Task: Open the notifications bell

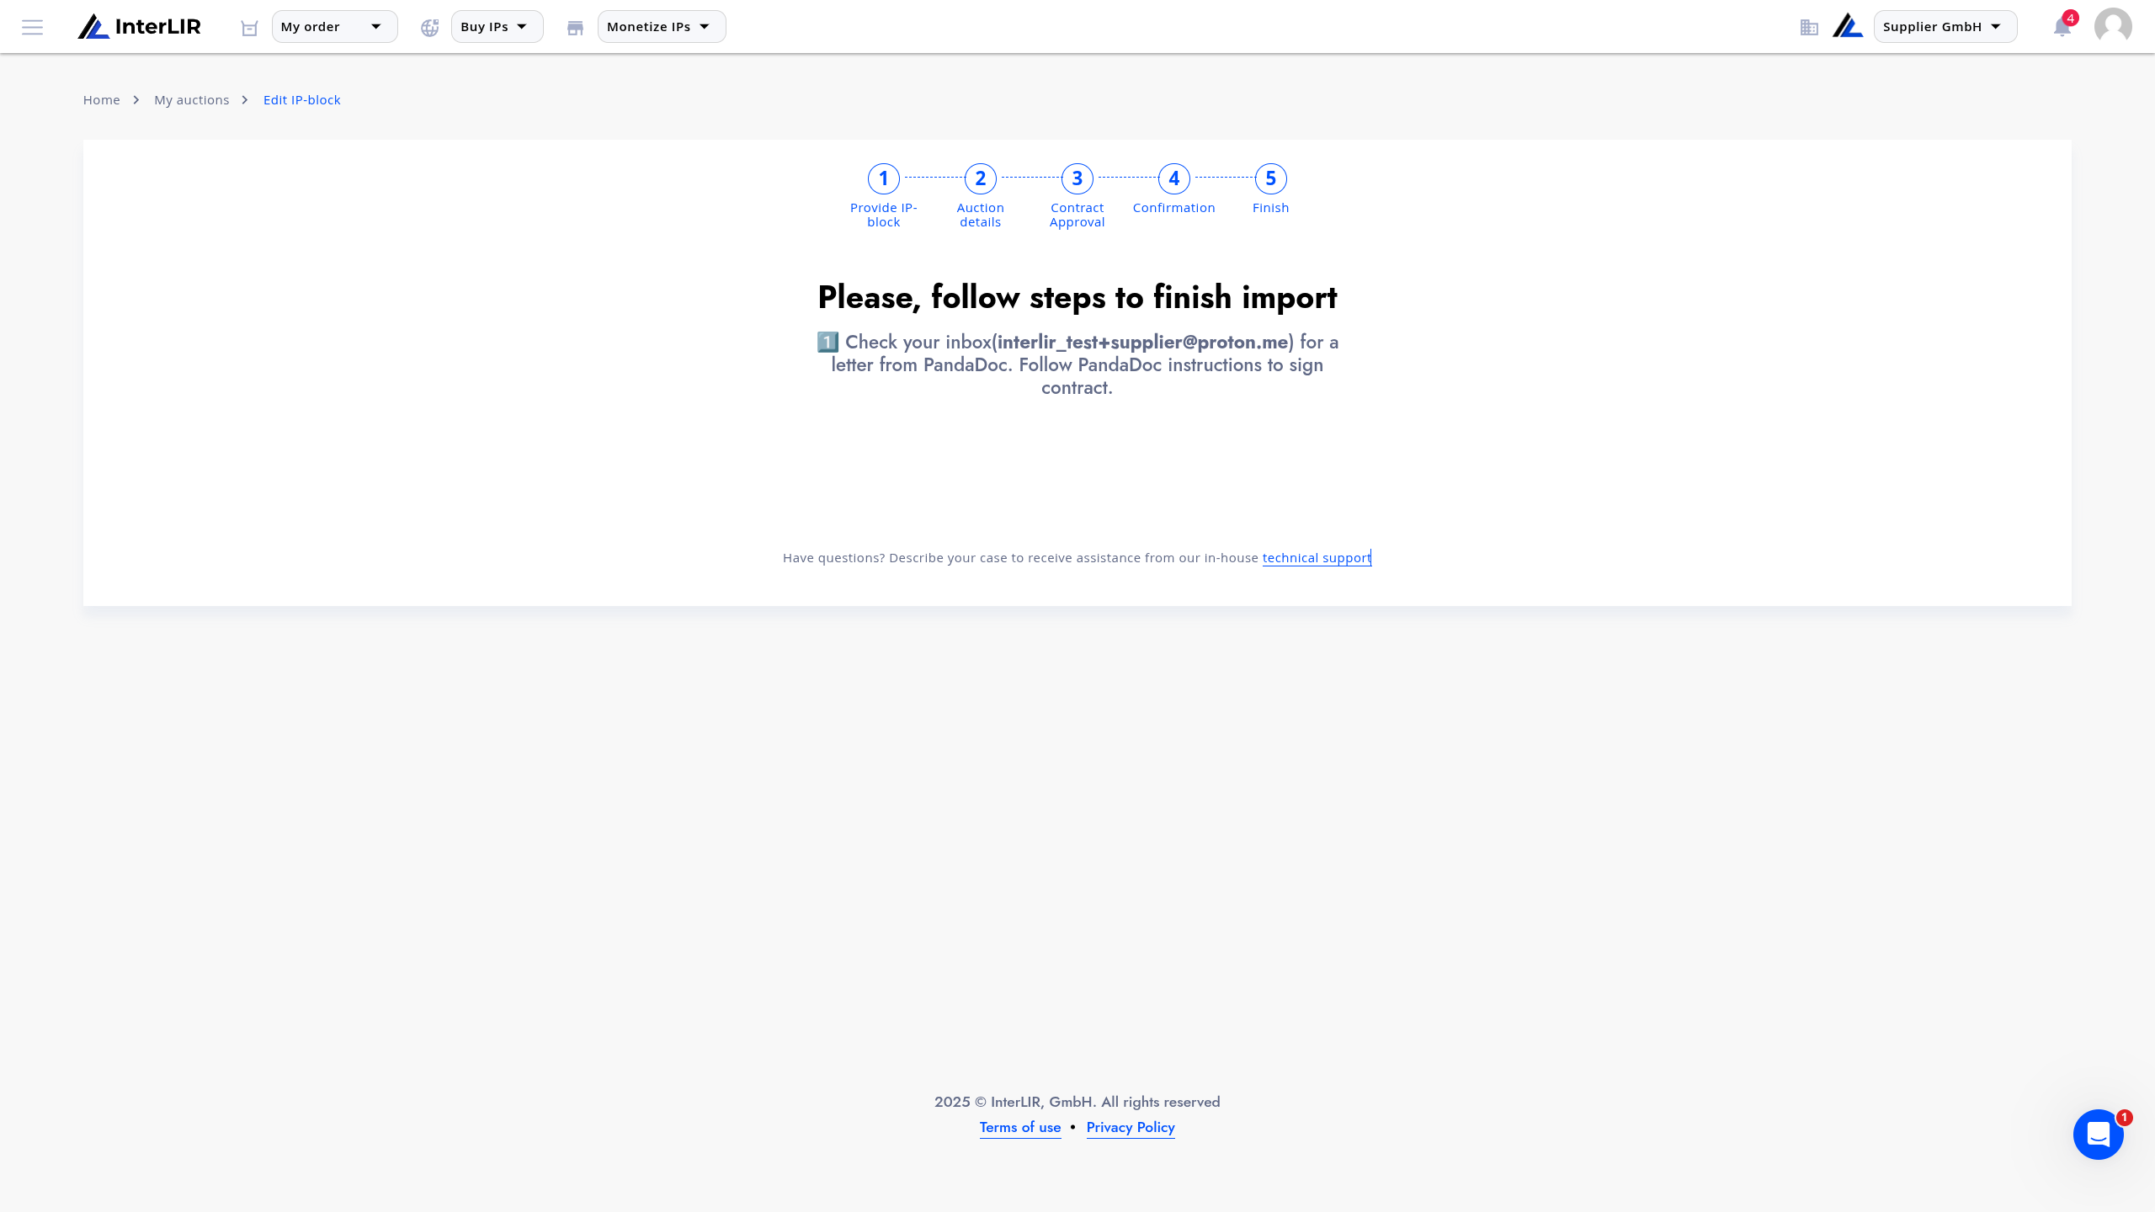Action: tap(2062, 27)
